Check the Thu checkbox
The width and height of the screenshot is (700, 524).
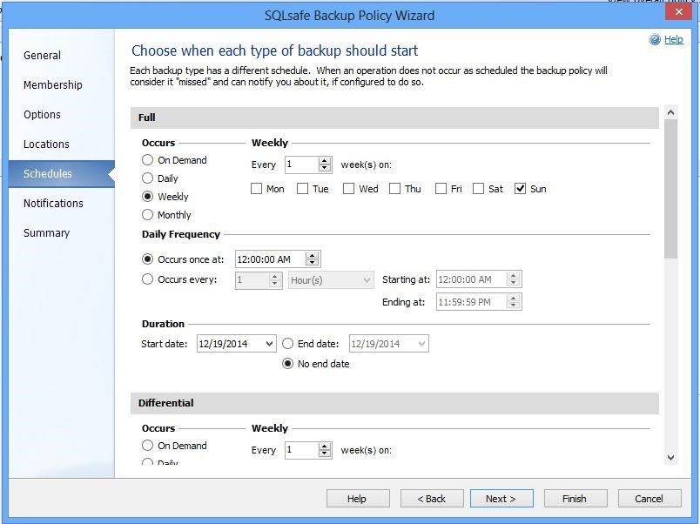pyautogui.click(x=394, y=189)
